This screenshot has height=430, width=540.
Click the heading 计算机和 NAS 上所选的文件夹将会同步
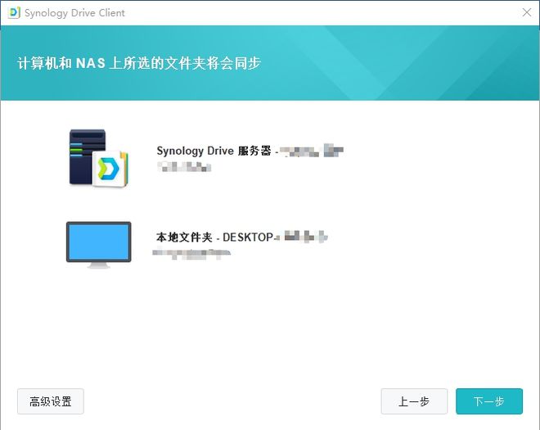(139, 63)
